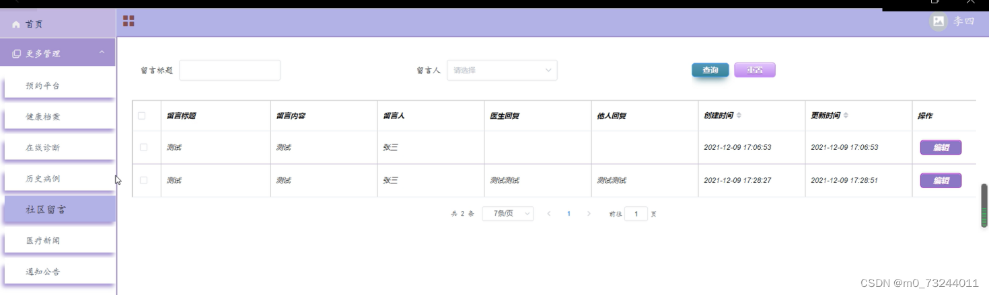The width and height of the screenshot is (989, 295).
Task: Open 首页 in the sidebar
Action: click(x=58, y=24)
